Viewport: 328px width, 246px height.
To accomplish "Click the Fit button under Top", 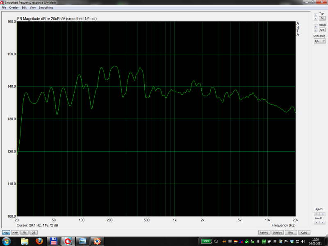I will click(322, 18).
